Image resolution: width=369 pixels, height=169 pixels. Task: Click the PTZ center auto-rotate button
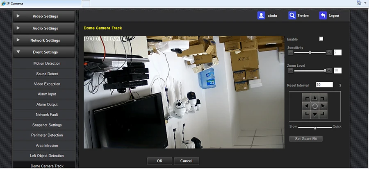(314, 106)
